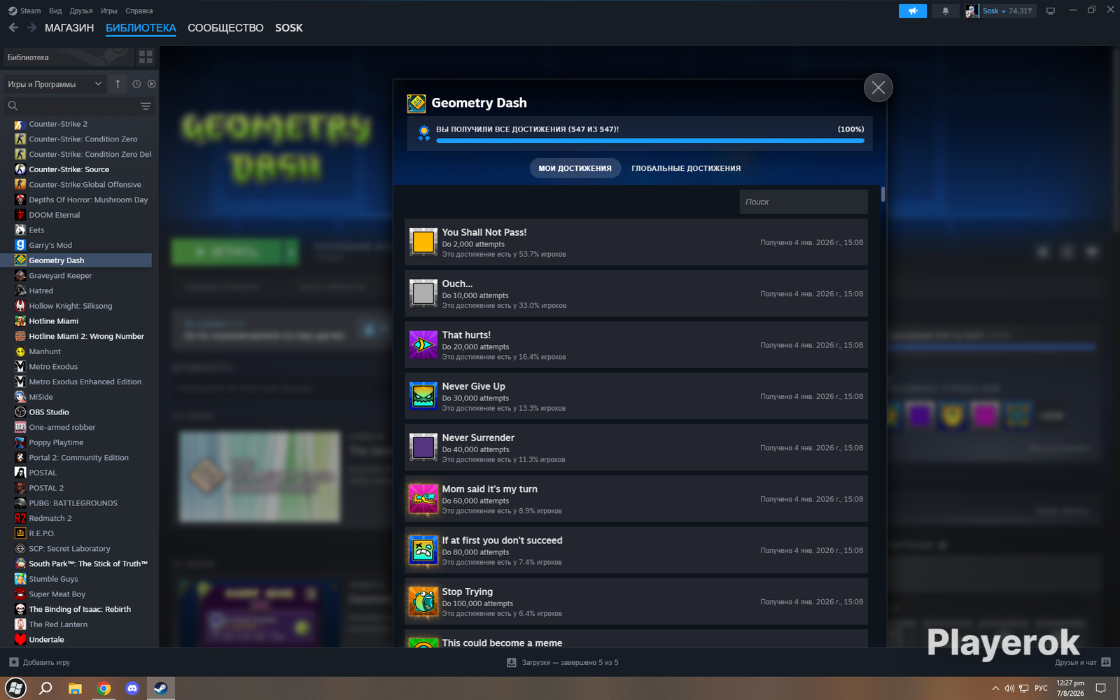Click the Geometry Dash icon in dialog header
This screenshot has height=700, width=1120.
coord(416,104)
